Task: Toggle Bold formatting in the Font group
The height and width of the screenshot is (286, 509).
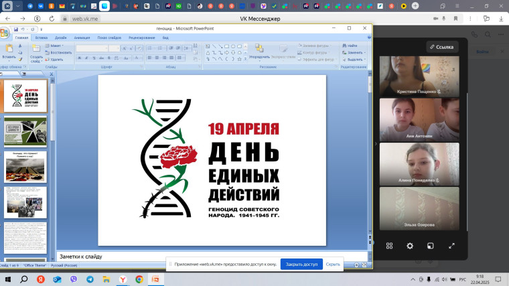Action: click(79, 58)
